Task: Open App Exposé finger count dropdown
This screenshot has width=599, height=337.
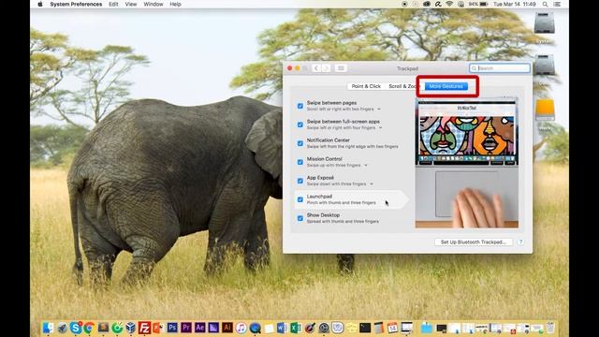Action: [x=372, y=184]
